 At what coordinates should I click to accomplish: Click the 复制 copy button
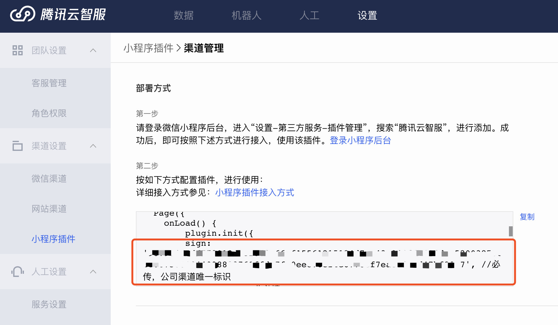click(x=527, y=217)
